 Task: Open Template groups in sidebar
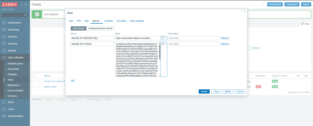pos(15,64)
